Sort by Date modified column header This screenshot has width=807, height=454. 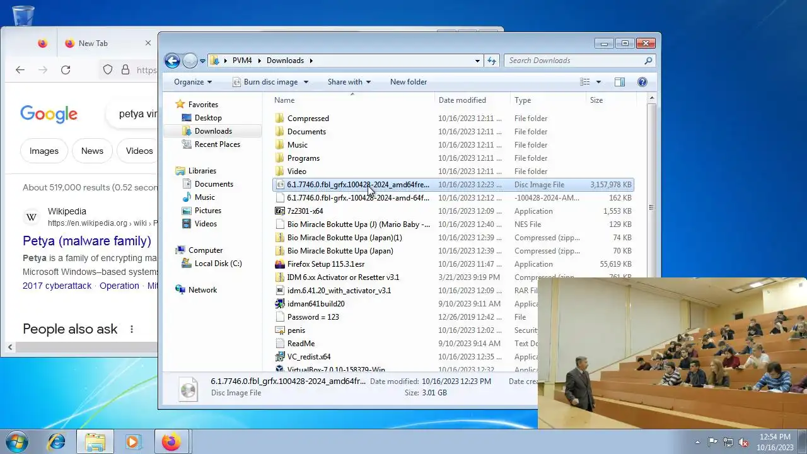pyautogui.click(x=472, y=100)
